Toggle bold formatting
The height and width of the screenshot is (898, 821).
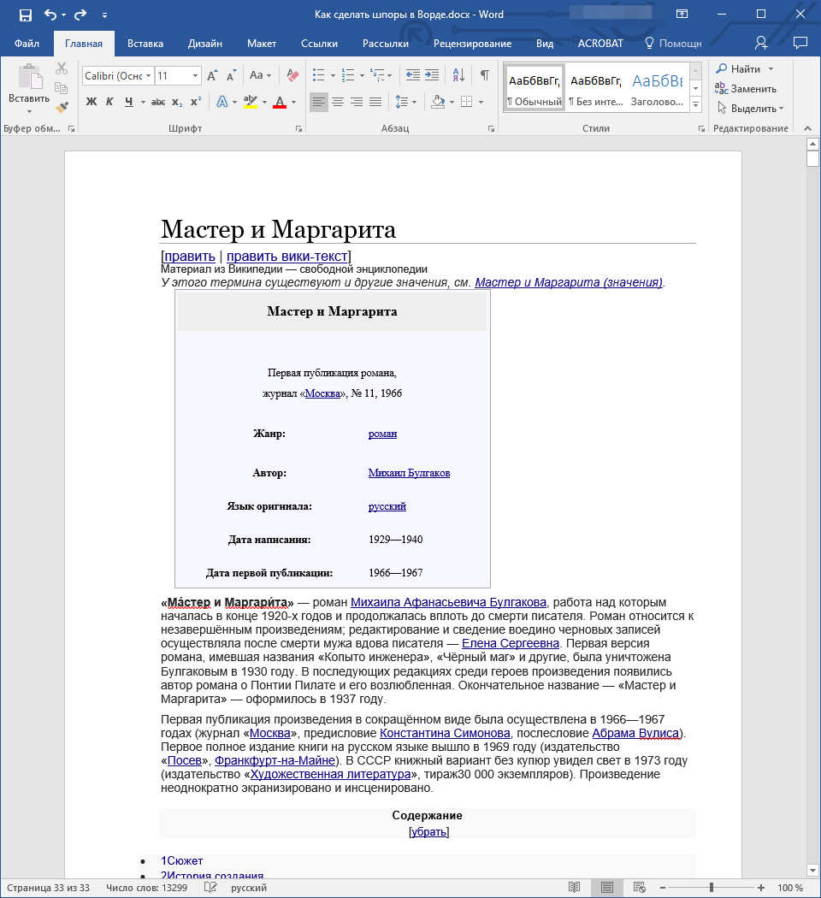[x=92, y=103]
